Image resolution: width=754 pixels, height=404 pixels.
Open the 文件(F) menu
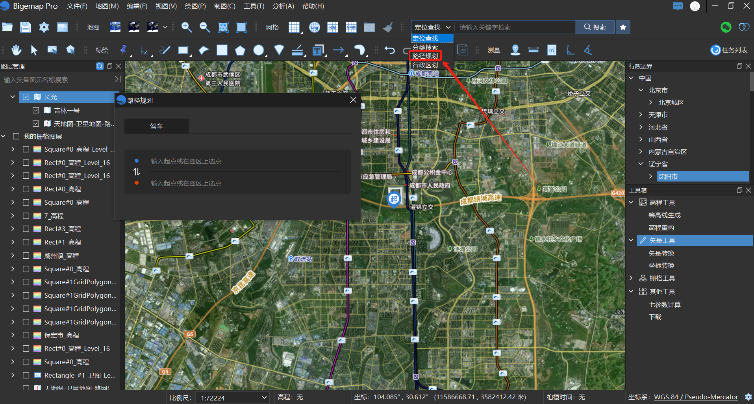click(77, 6)
